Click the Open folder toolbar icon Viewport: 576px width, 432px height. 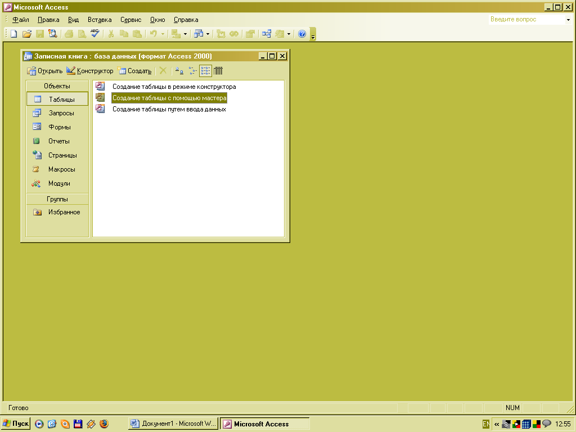(27, 34)
